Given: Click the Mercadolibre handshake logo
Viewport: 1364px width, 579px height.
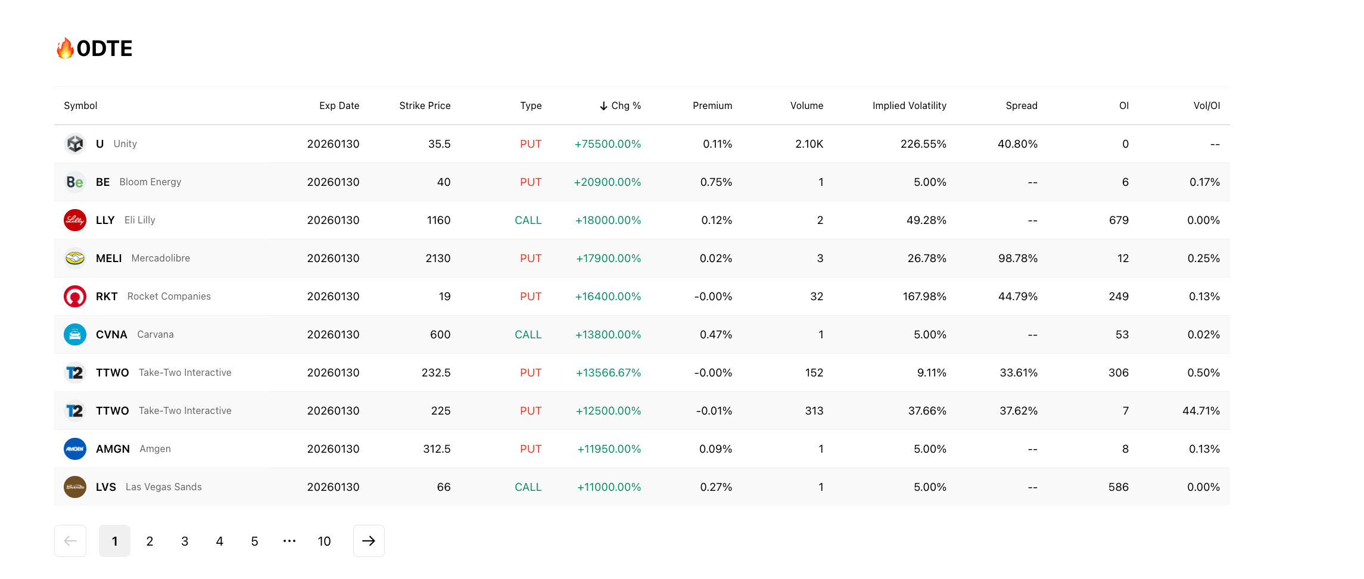Looking at the screenshot, I should click(x=75, y=258).
